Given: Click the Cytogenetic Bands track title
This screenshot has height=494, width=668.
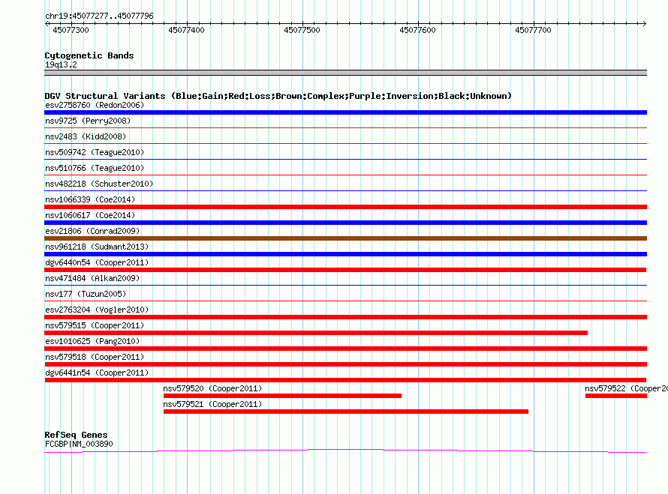Looking at the screenshot, I should (89, 55).
